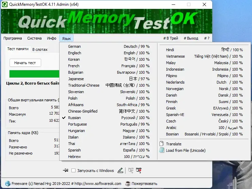
Task: Select Czech language
Action: click(x=204, y=121)
